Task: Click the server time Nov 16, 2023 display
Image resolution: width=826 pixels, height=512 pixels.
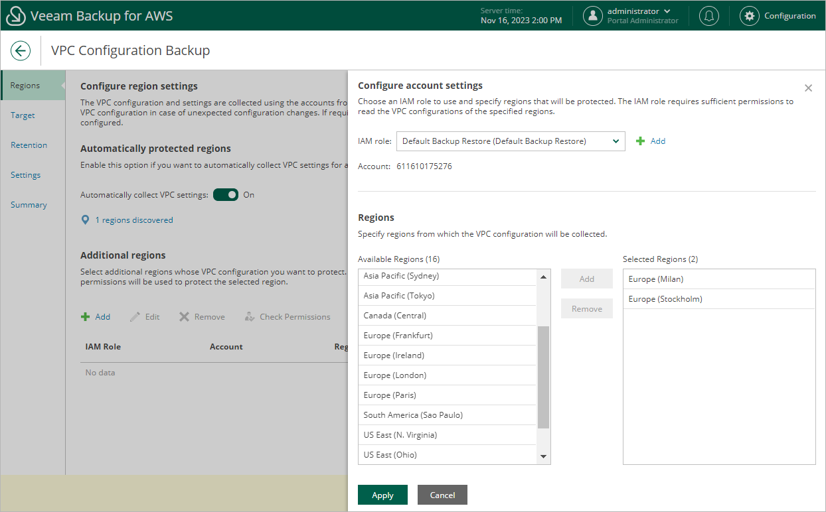Action: [x=521, y=21]
